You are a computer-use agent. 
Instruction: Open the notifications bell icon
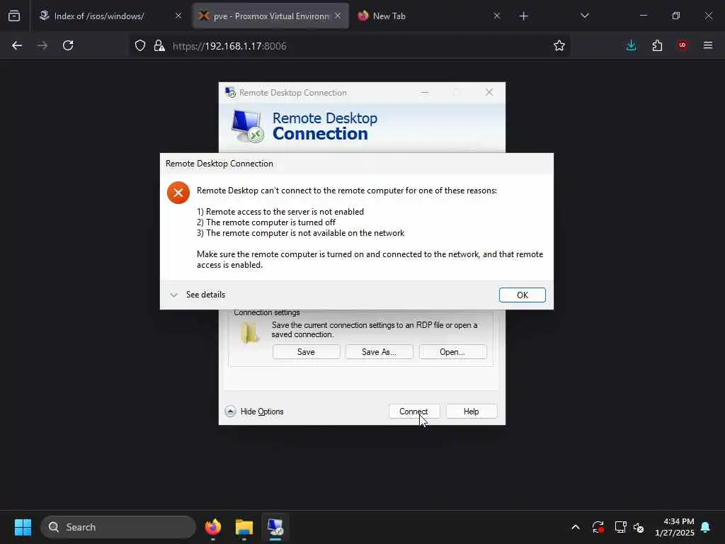[705, 527]
